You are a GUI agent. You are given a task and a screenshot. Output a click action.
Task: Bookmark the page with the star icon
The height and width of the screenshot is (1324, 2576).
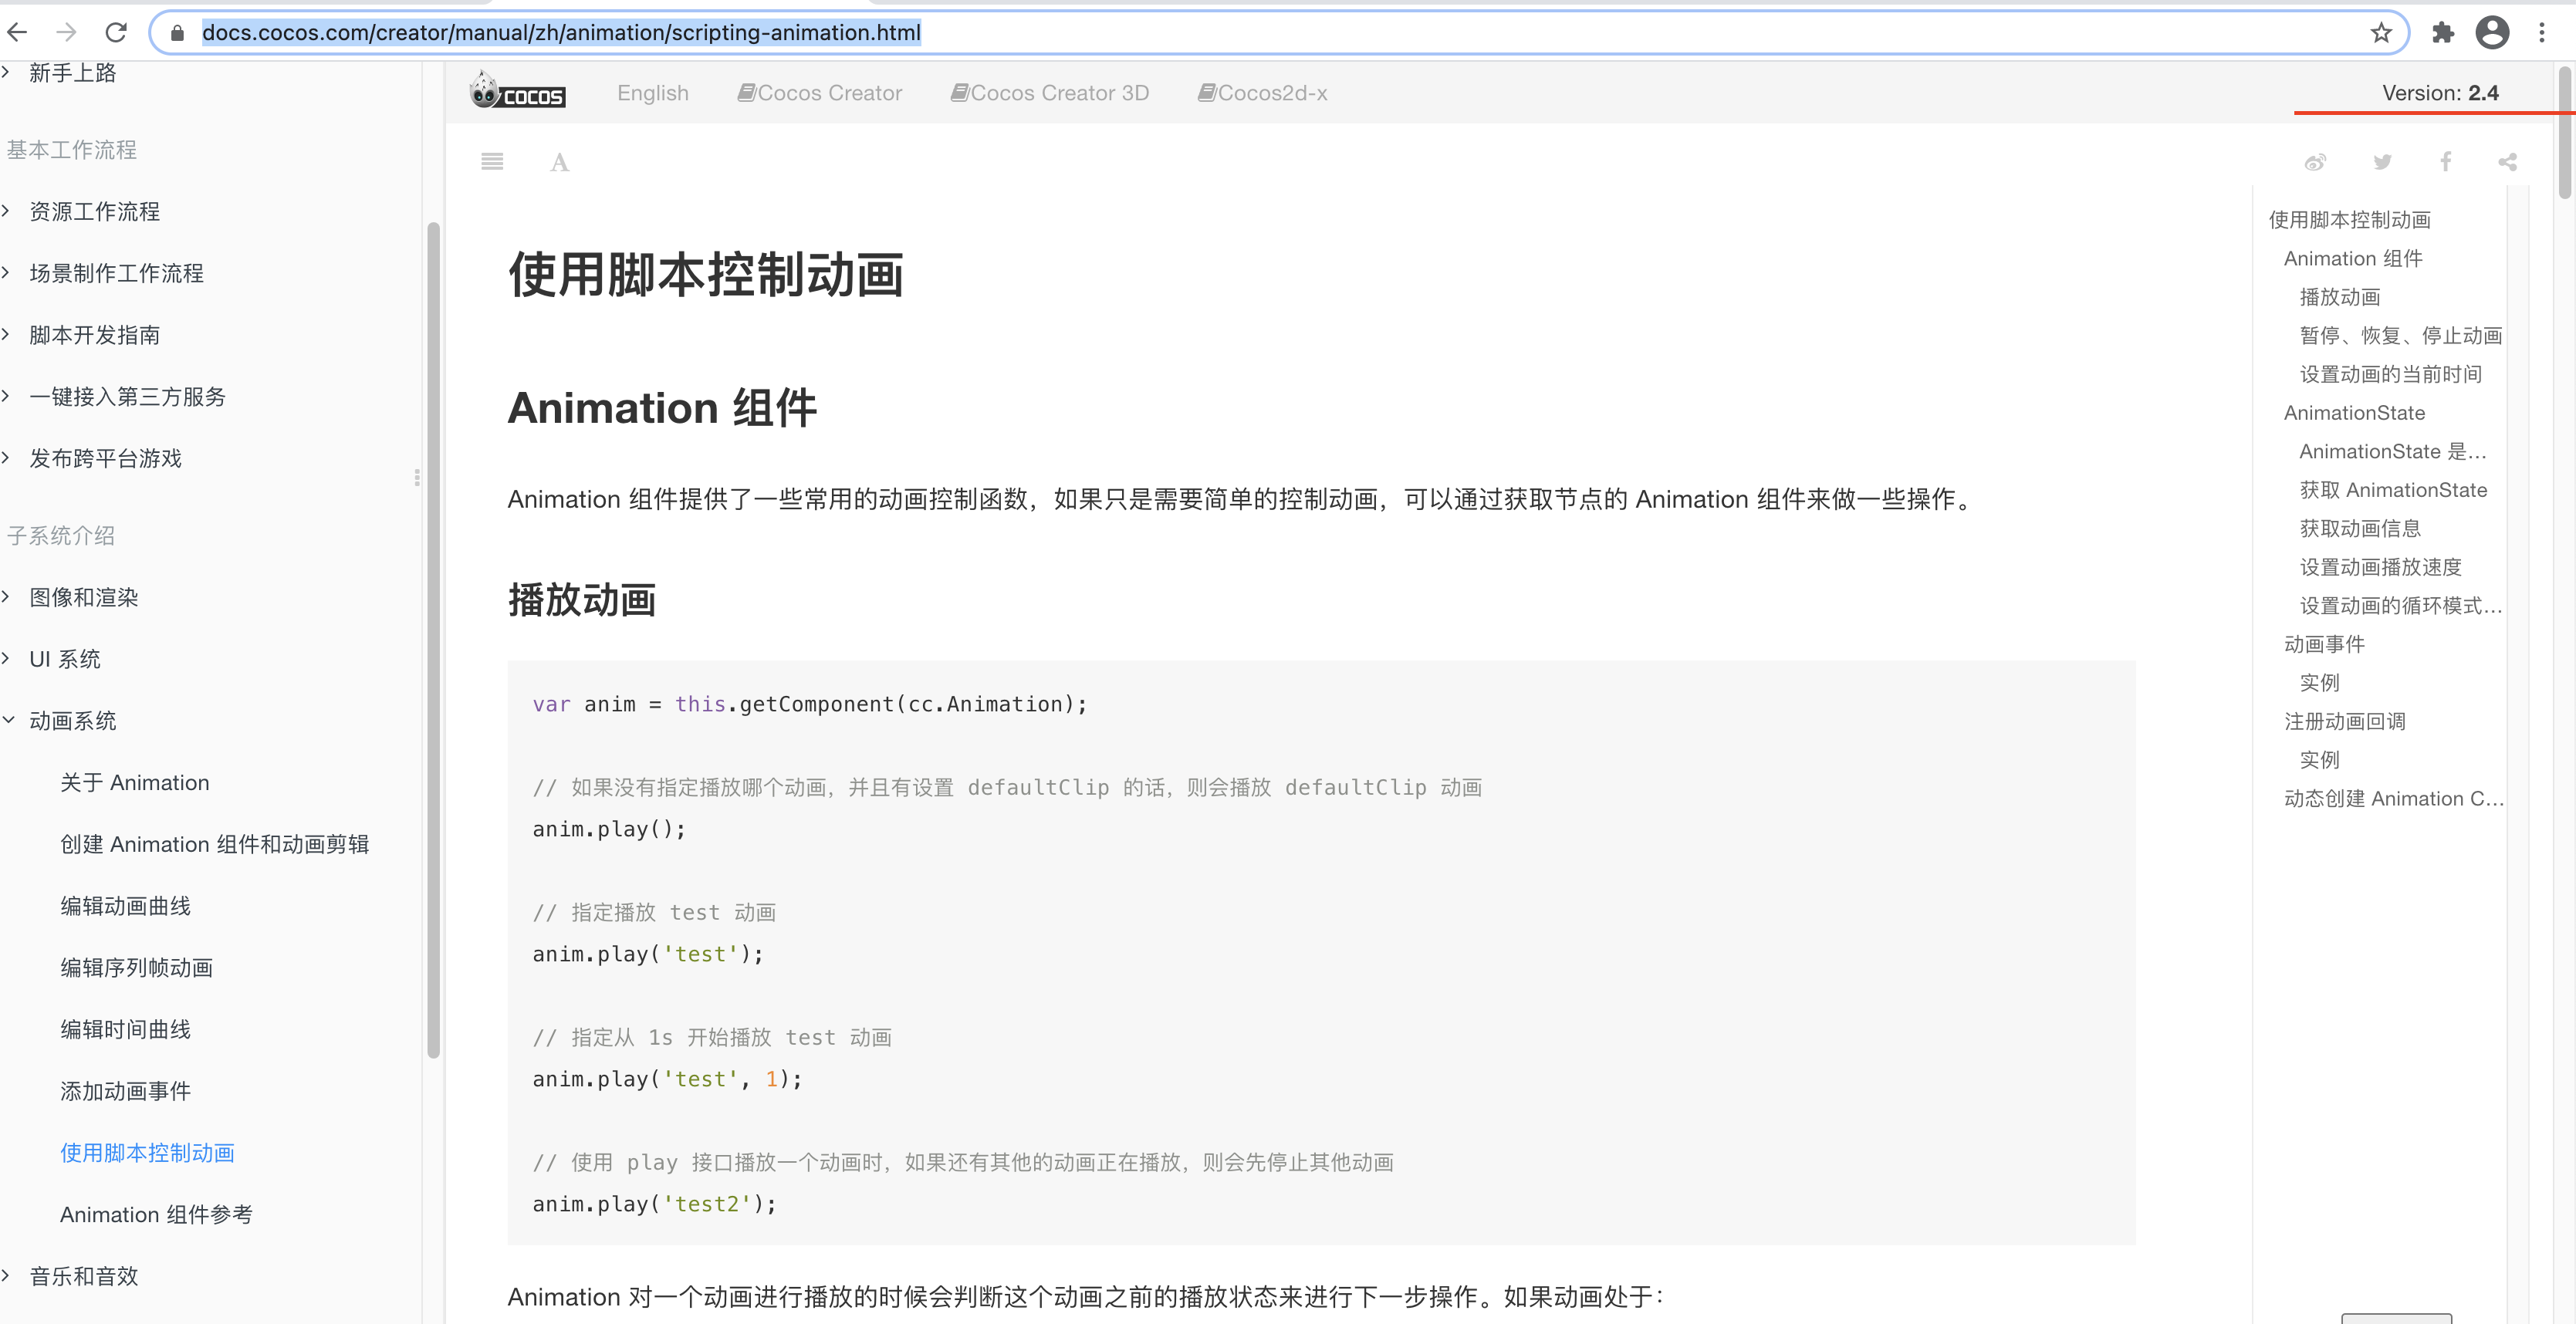click(x=2381, y=33)
